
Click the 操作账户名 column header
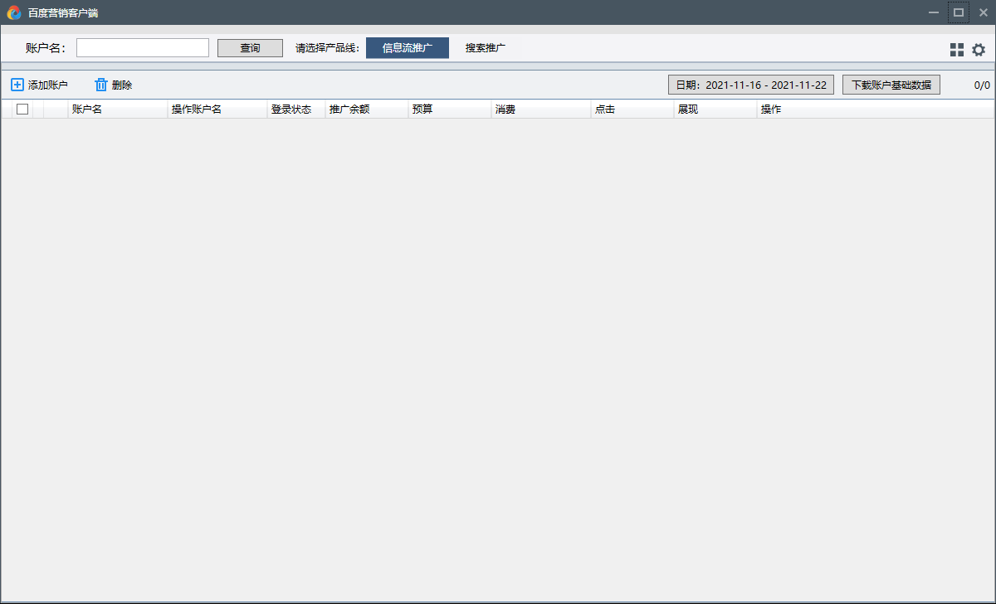[x=197, y=109]
